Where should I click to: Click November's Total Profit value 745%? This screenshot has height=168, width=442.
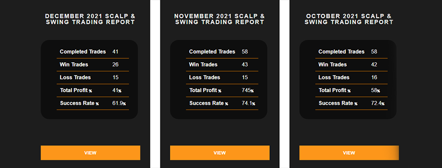tap(248, 90)
